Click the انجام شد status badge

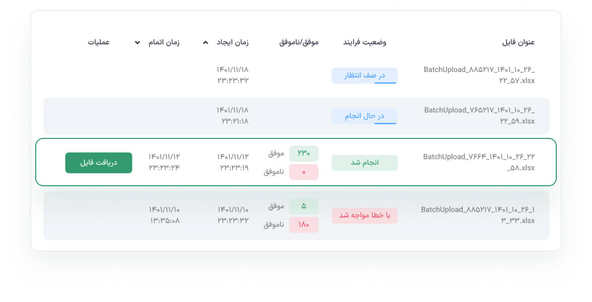pyautogui.click(x=364, y=163)
